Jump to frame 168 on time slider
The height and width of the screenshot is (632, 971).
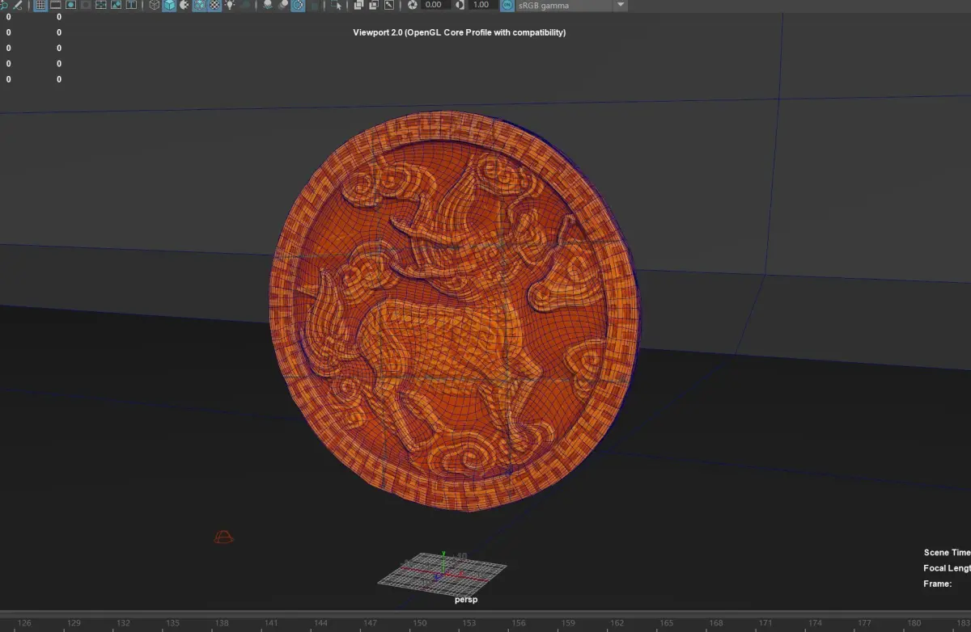click(716, 623)
